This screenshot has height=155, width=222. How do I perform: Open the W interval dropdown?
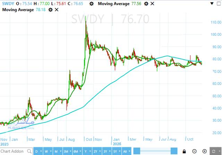click(x=46, y=151)
